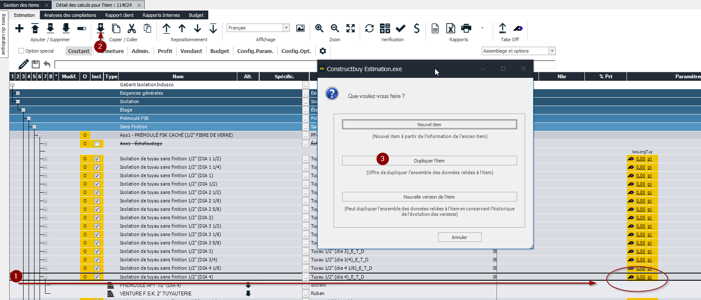Click the Zoom in magnifier icon
This screenshot has width=701, height=300.
[319, 28]
